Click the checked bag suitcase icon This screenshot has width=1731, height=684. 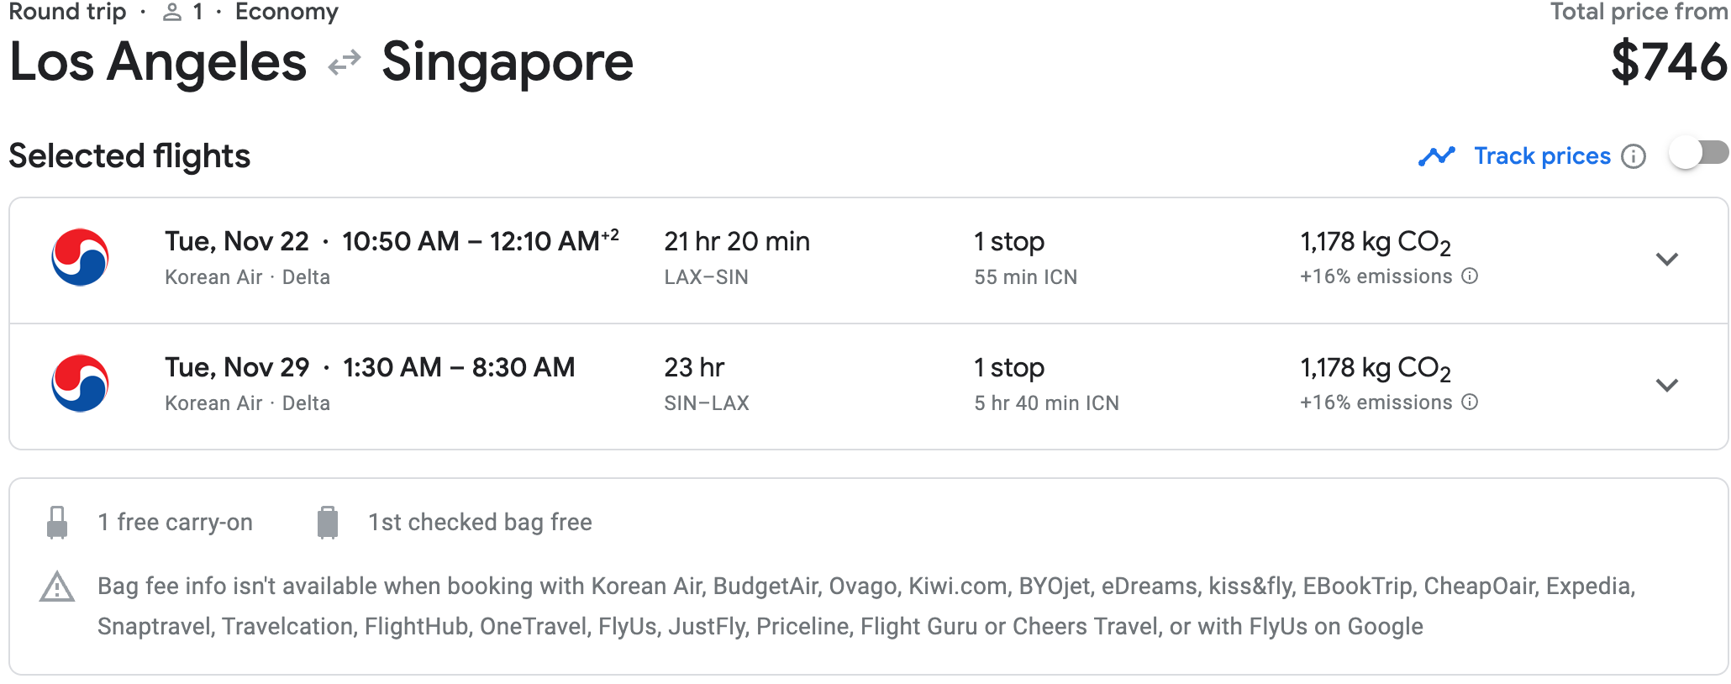[328, 522]
